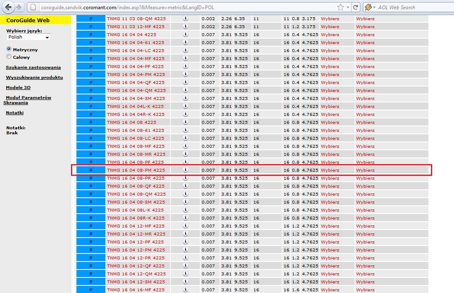First Wybierz link in TNMG 16 04 08-PM row

[x=330, y=170]
